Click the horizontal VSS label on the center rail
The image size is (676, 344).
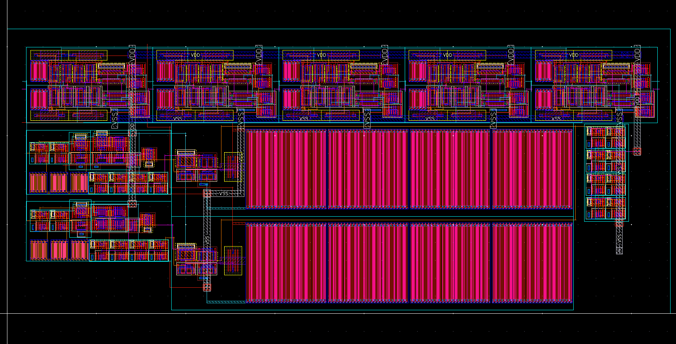[x=224, y=193]
